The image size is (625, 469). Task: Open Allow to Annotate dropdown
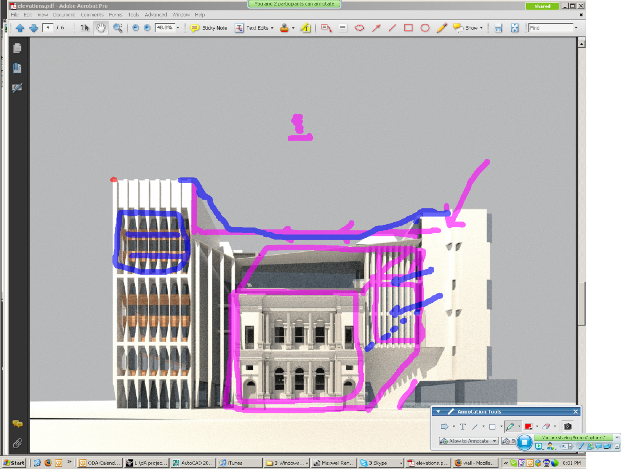coord(469,441)
